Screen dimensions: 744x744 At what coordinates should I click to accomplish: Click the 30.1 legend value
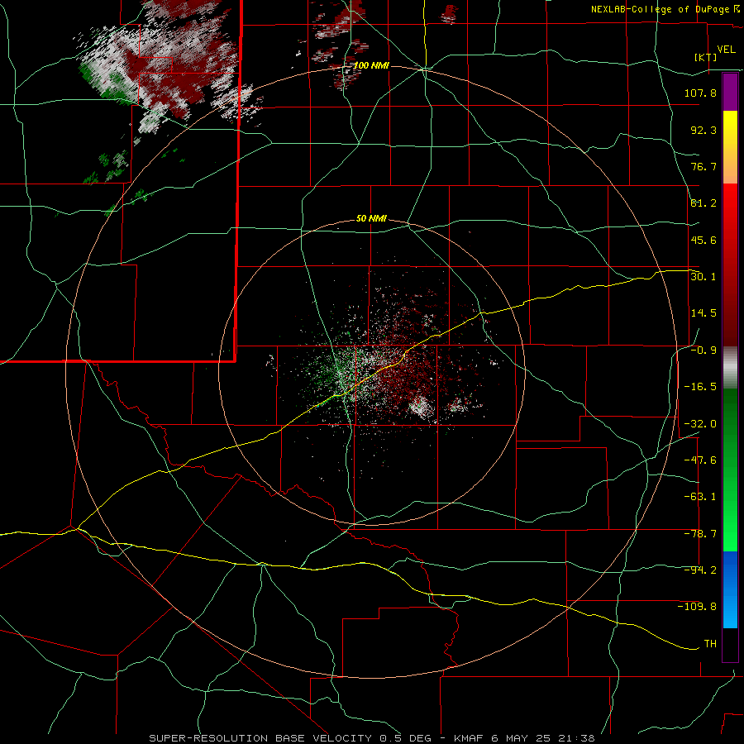point(703,277)
